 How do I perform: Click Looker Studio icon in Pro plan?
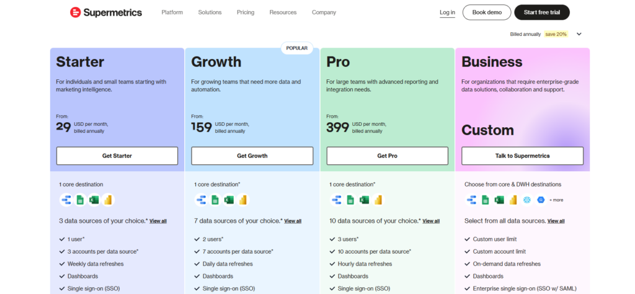336,200
